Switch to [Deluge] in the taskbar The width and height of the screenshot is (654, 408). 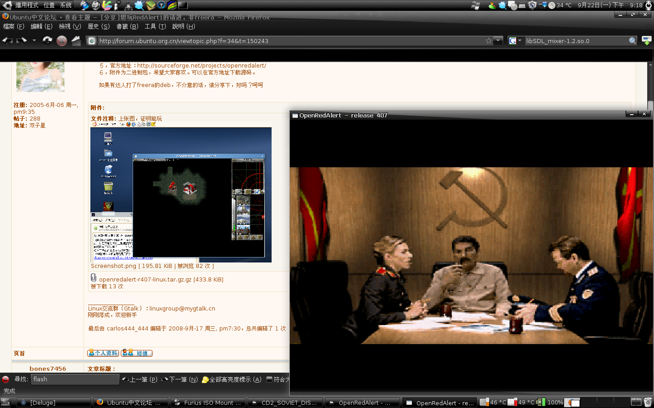point(54,403)
